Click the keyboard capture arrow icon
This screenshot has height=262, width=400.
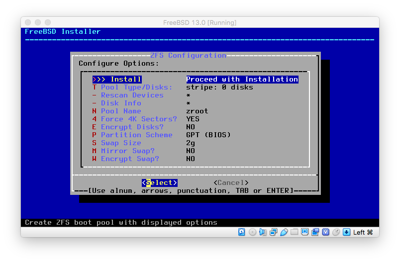[347, 232]
